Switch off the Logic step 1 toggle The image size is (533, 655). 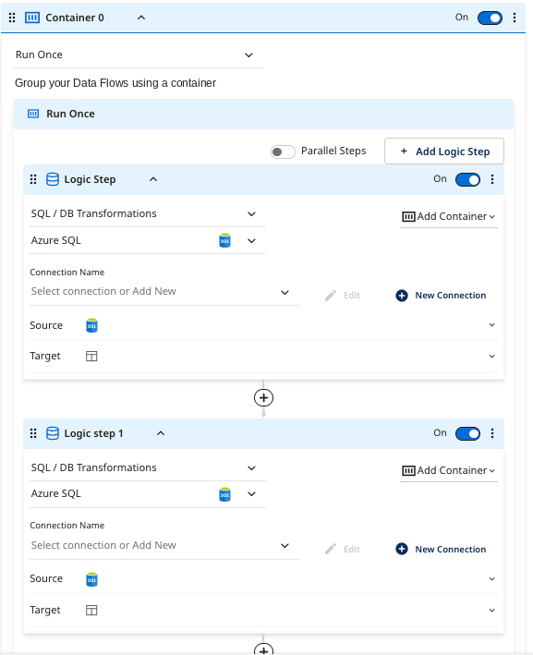click(x=467, y=433)
